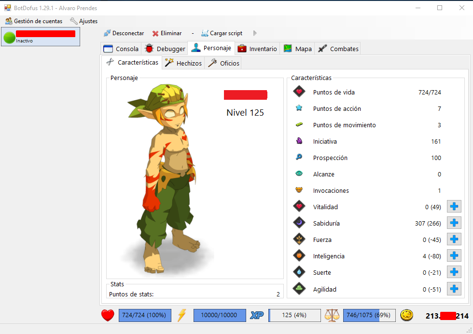Viewport: 473px width, 334px height.
Task: Click the Puntos de vida heart icon
Action: [299, 92]
